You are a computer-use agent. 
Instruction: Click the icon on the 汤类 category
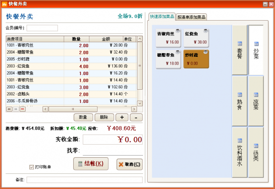(256, 146)
